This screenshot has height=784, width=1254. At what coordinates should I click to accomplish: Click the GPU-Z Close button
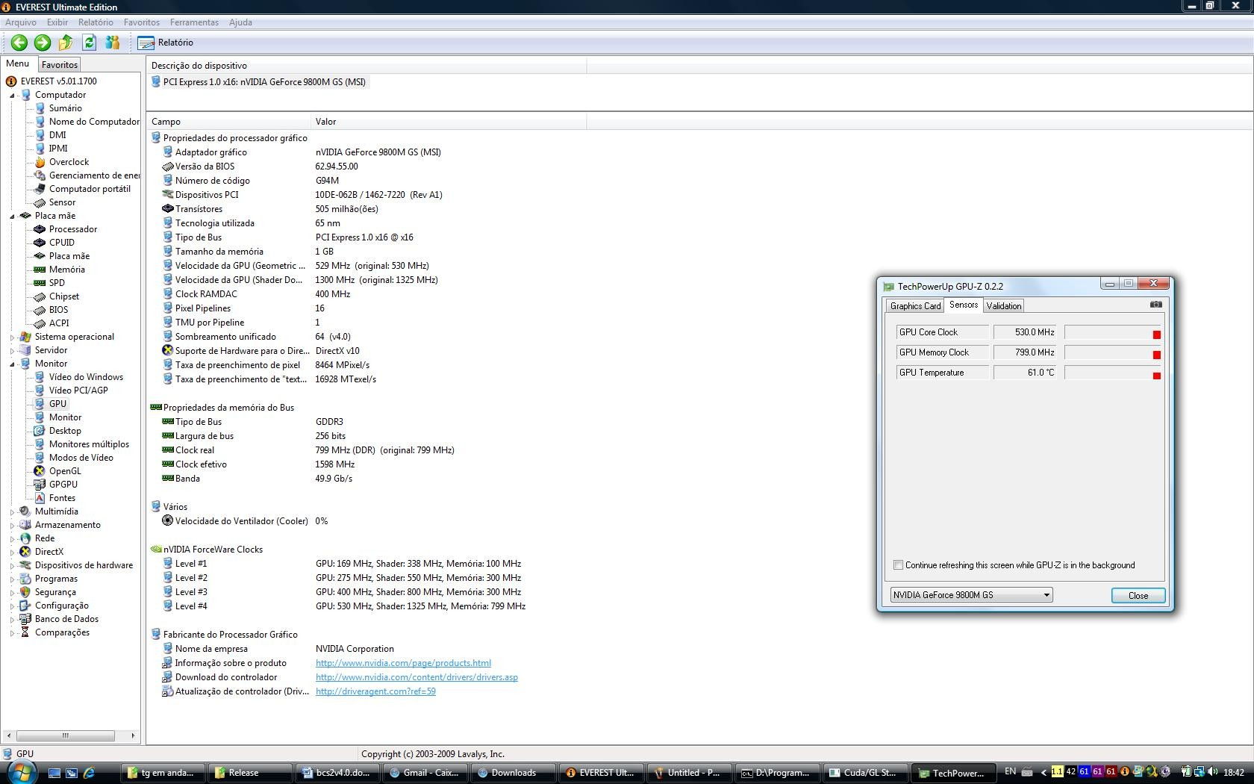click(x=1138, y=595)
